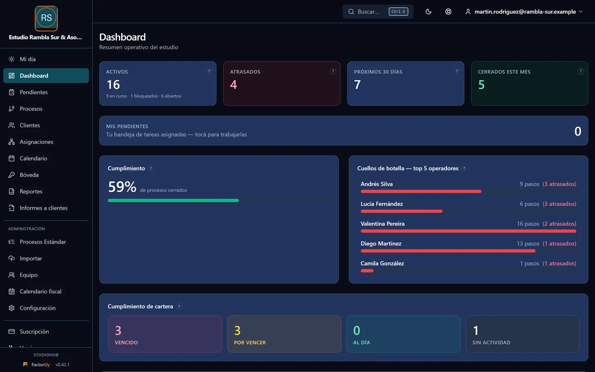This screenshot has height=372, width=595.
Task: Open help tooltip beside Cumplimiento de cartera
Action: pyautogui.click(x=179, y=306)
